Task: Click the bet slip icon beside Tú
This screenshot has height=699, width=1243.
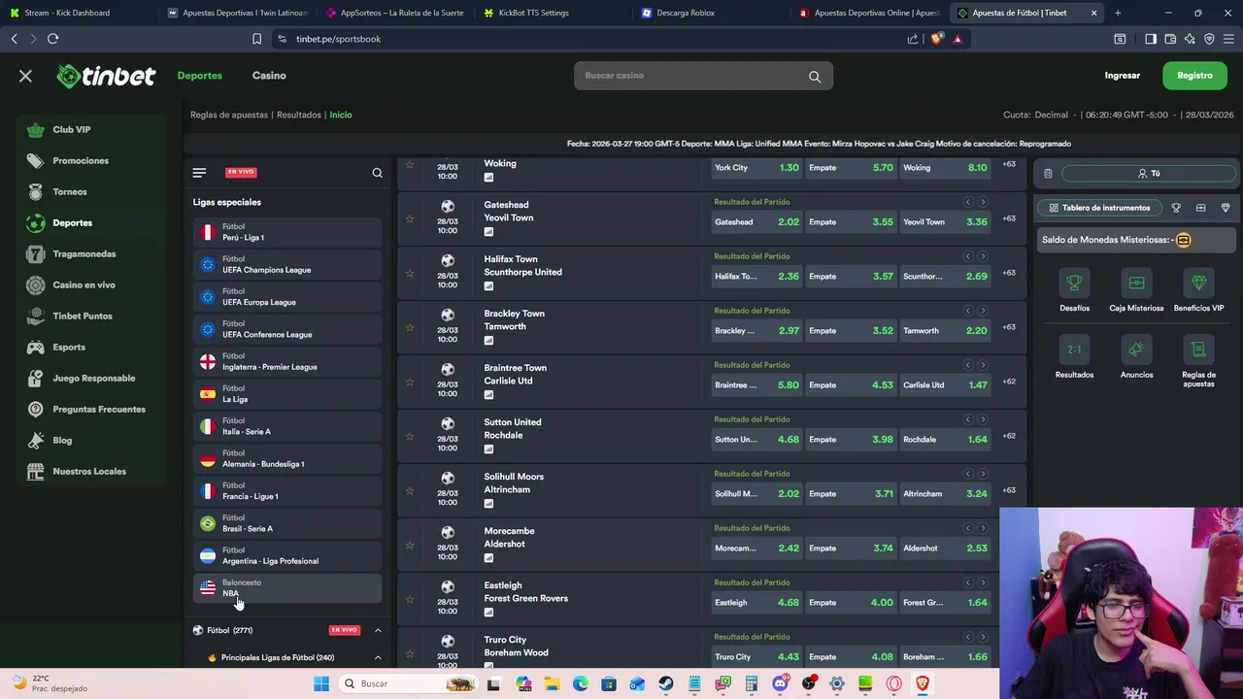Action: point(1048,174)
